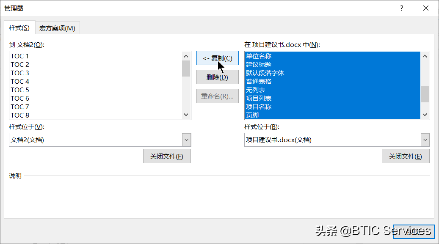This screenshot has width=439, height=244.
Task: Select the 页脚 style
Action: point(333,115)
